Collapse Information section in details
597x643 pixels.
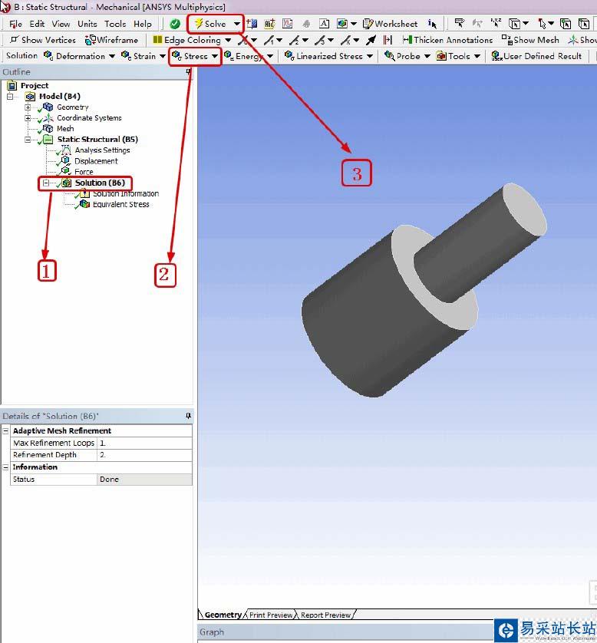coord(5,467)
